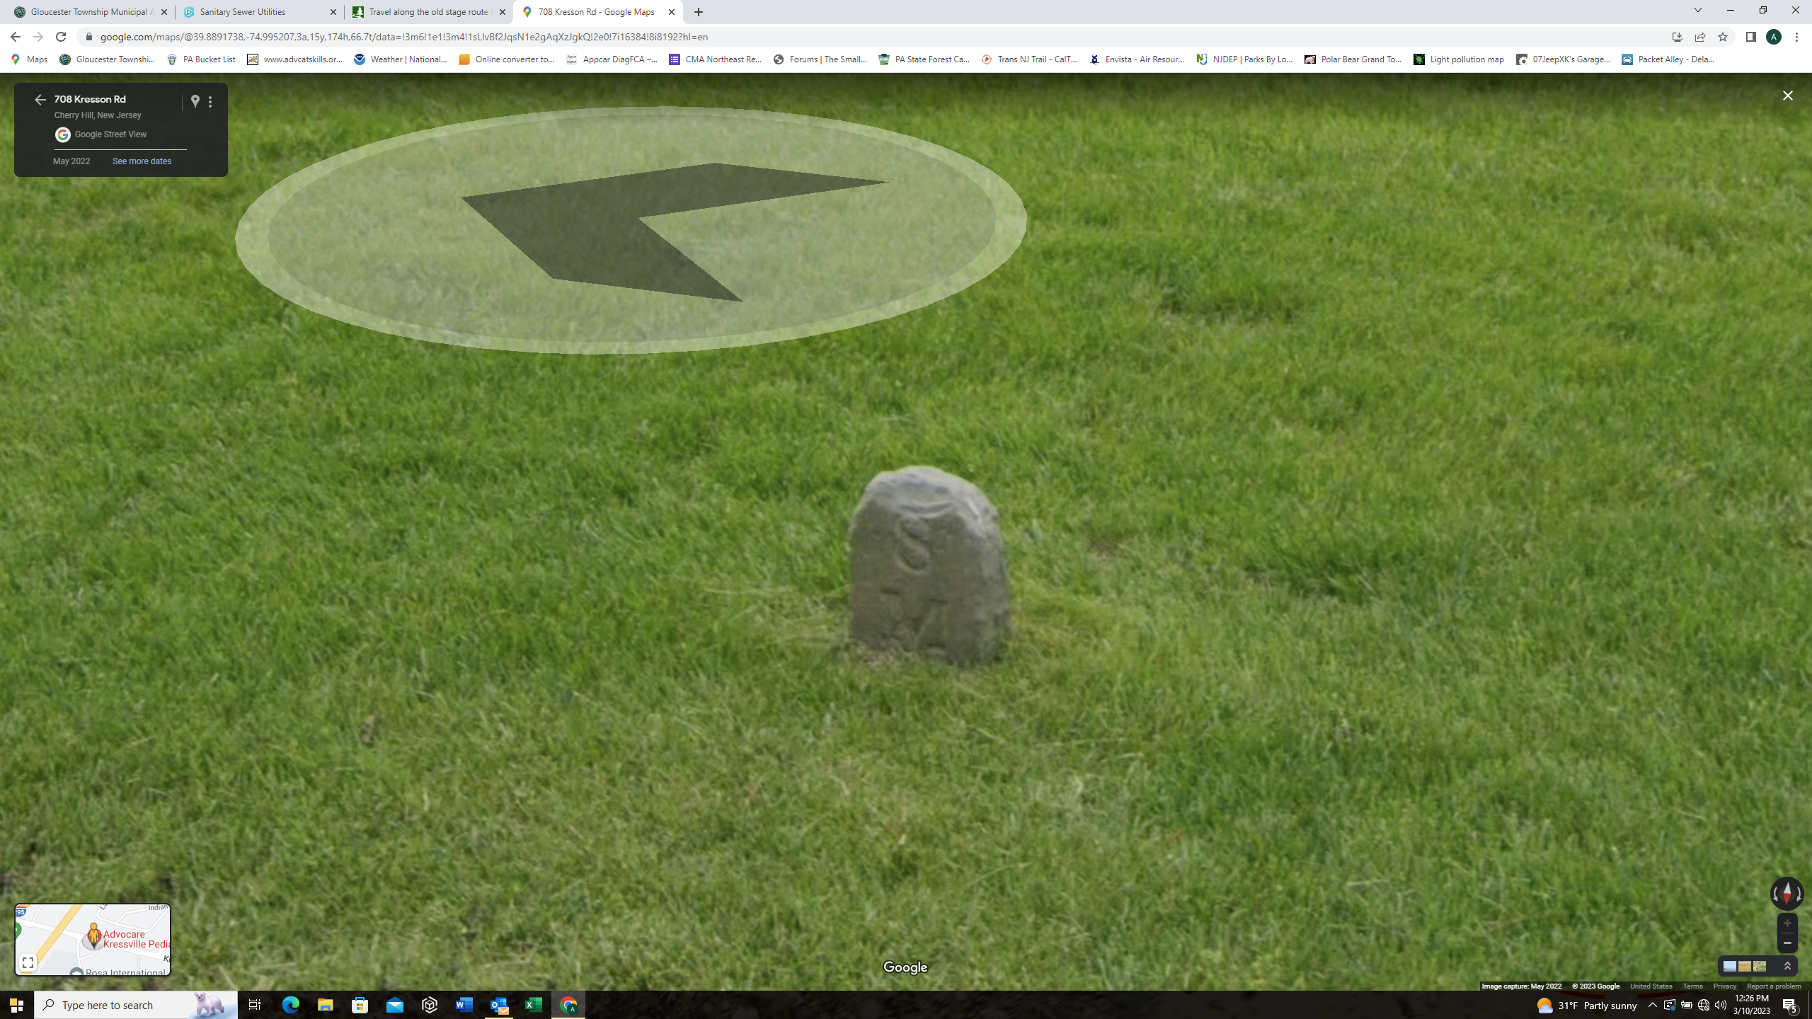
Task: Open the three-dot menu in the address panel
Action: click(x=210, y=102)
